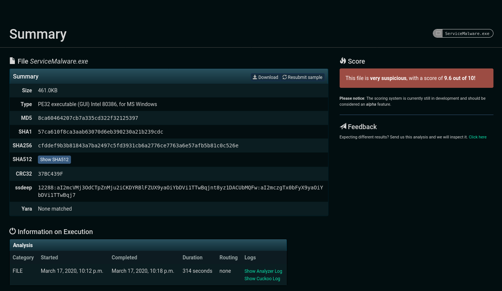Select the MD5 hash value
The image size is (502, 291).
[x=88, y=118]
